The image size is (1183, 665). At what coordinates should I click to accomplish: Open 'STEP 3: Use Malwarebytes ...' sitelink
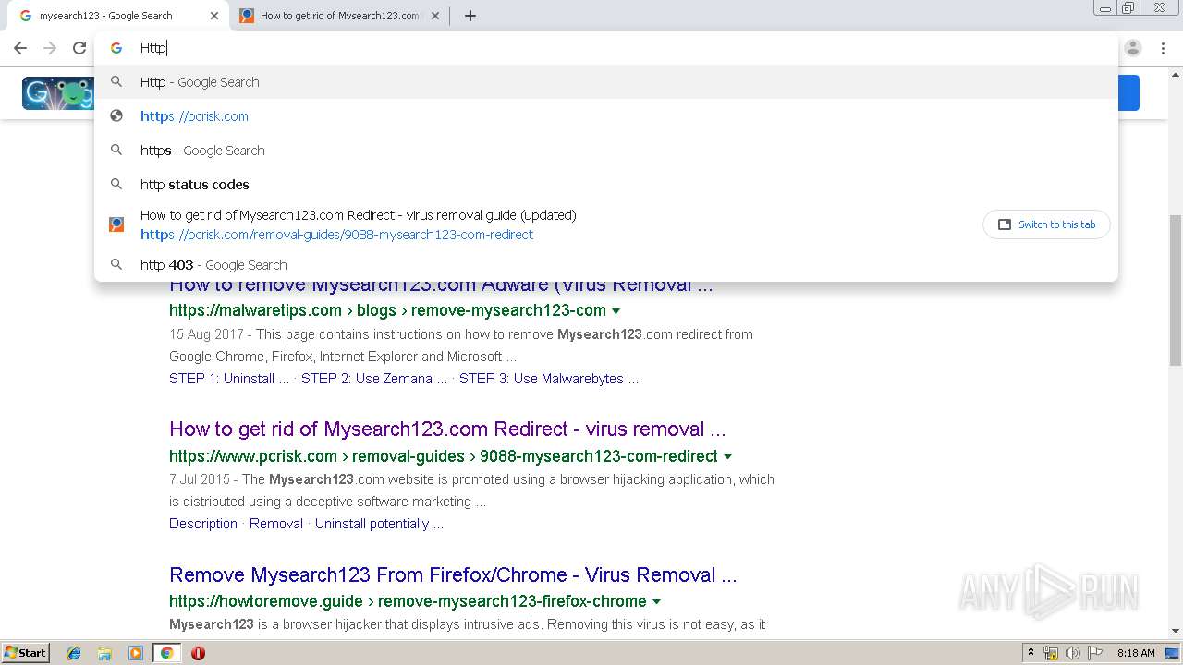click(x=549, y=379)
